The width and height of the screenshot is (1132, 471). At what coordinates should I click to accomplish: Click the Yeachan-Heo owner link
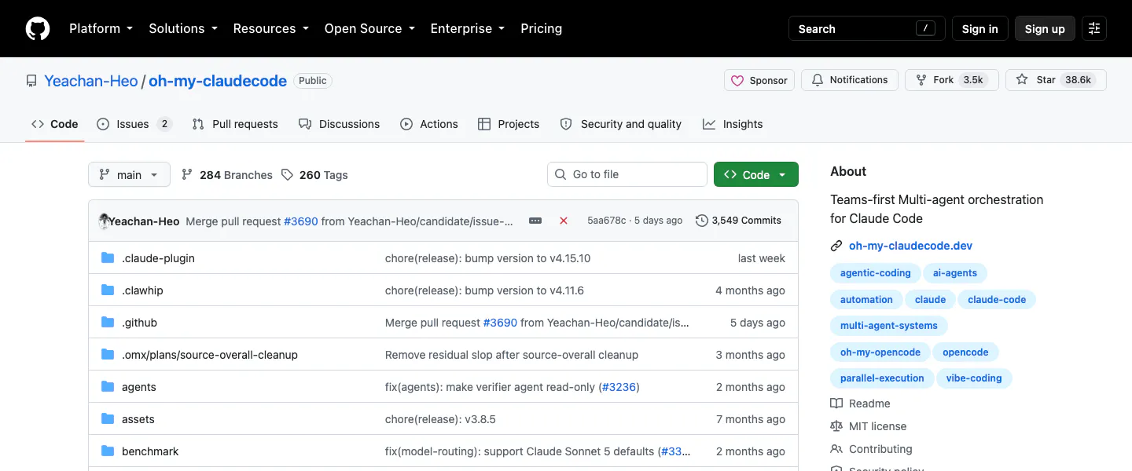pos(91,81)
